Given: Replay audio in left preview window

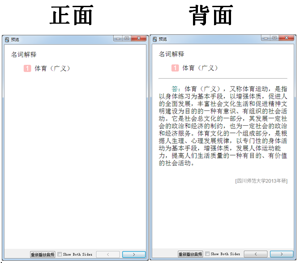Looking at the screenshot, I should 43,255.
